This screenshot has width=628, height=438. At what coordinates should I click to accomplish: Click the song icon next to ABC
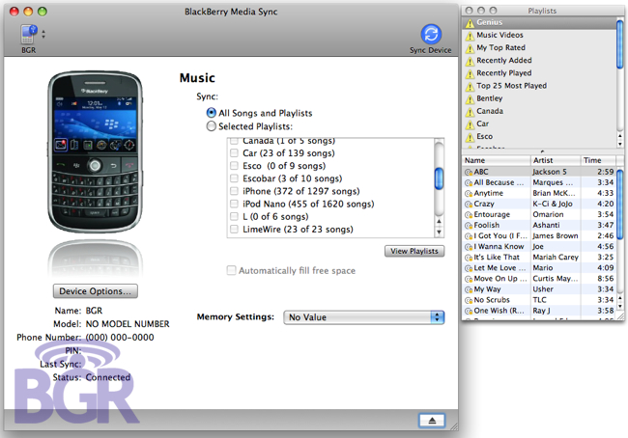(x=469, y=172)
